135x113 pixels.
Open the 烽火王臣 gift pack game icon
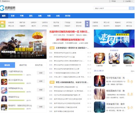pos(4,82)
